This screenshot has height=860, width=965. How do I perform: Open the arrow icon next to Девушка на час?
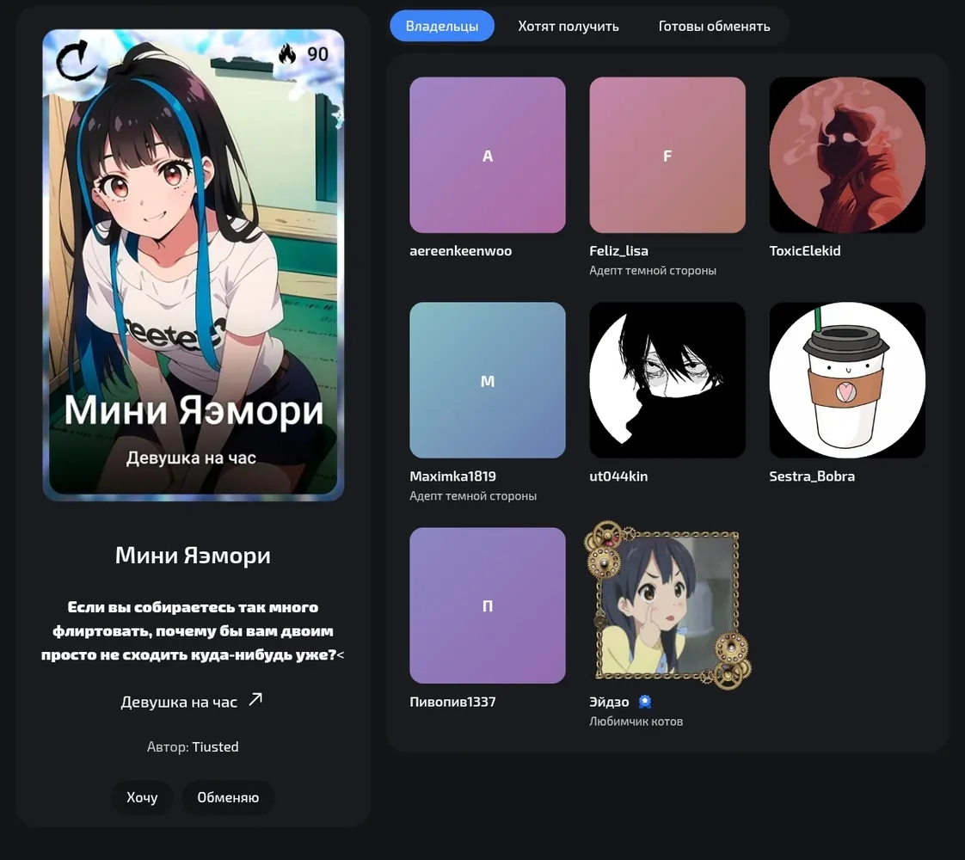coord(255,699)
